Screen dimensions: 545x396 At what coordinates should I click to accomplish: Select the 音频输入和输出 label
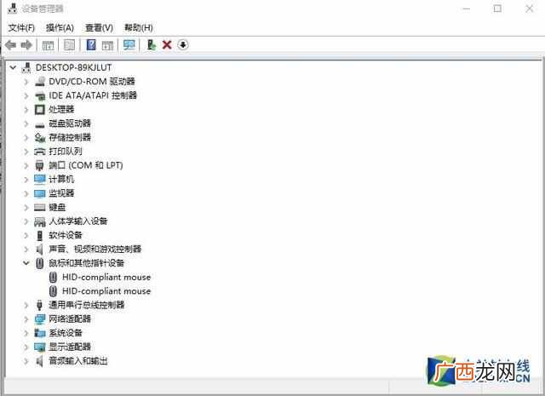78,361
